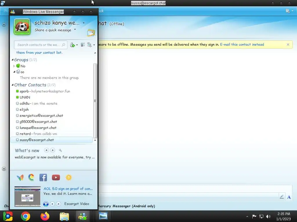297x222 pixels.
Task: Go to previous Escargot video
Action: point(52,204)
